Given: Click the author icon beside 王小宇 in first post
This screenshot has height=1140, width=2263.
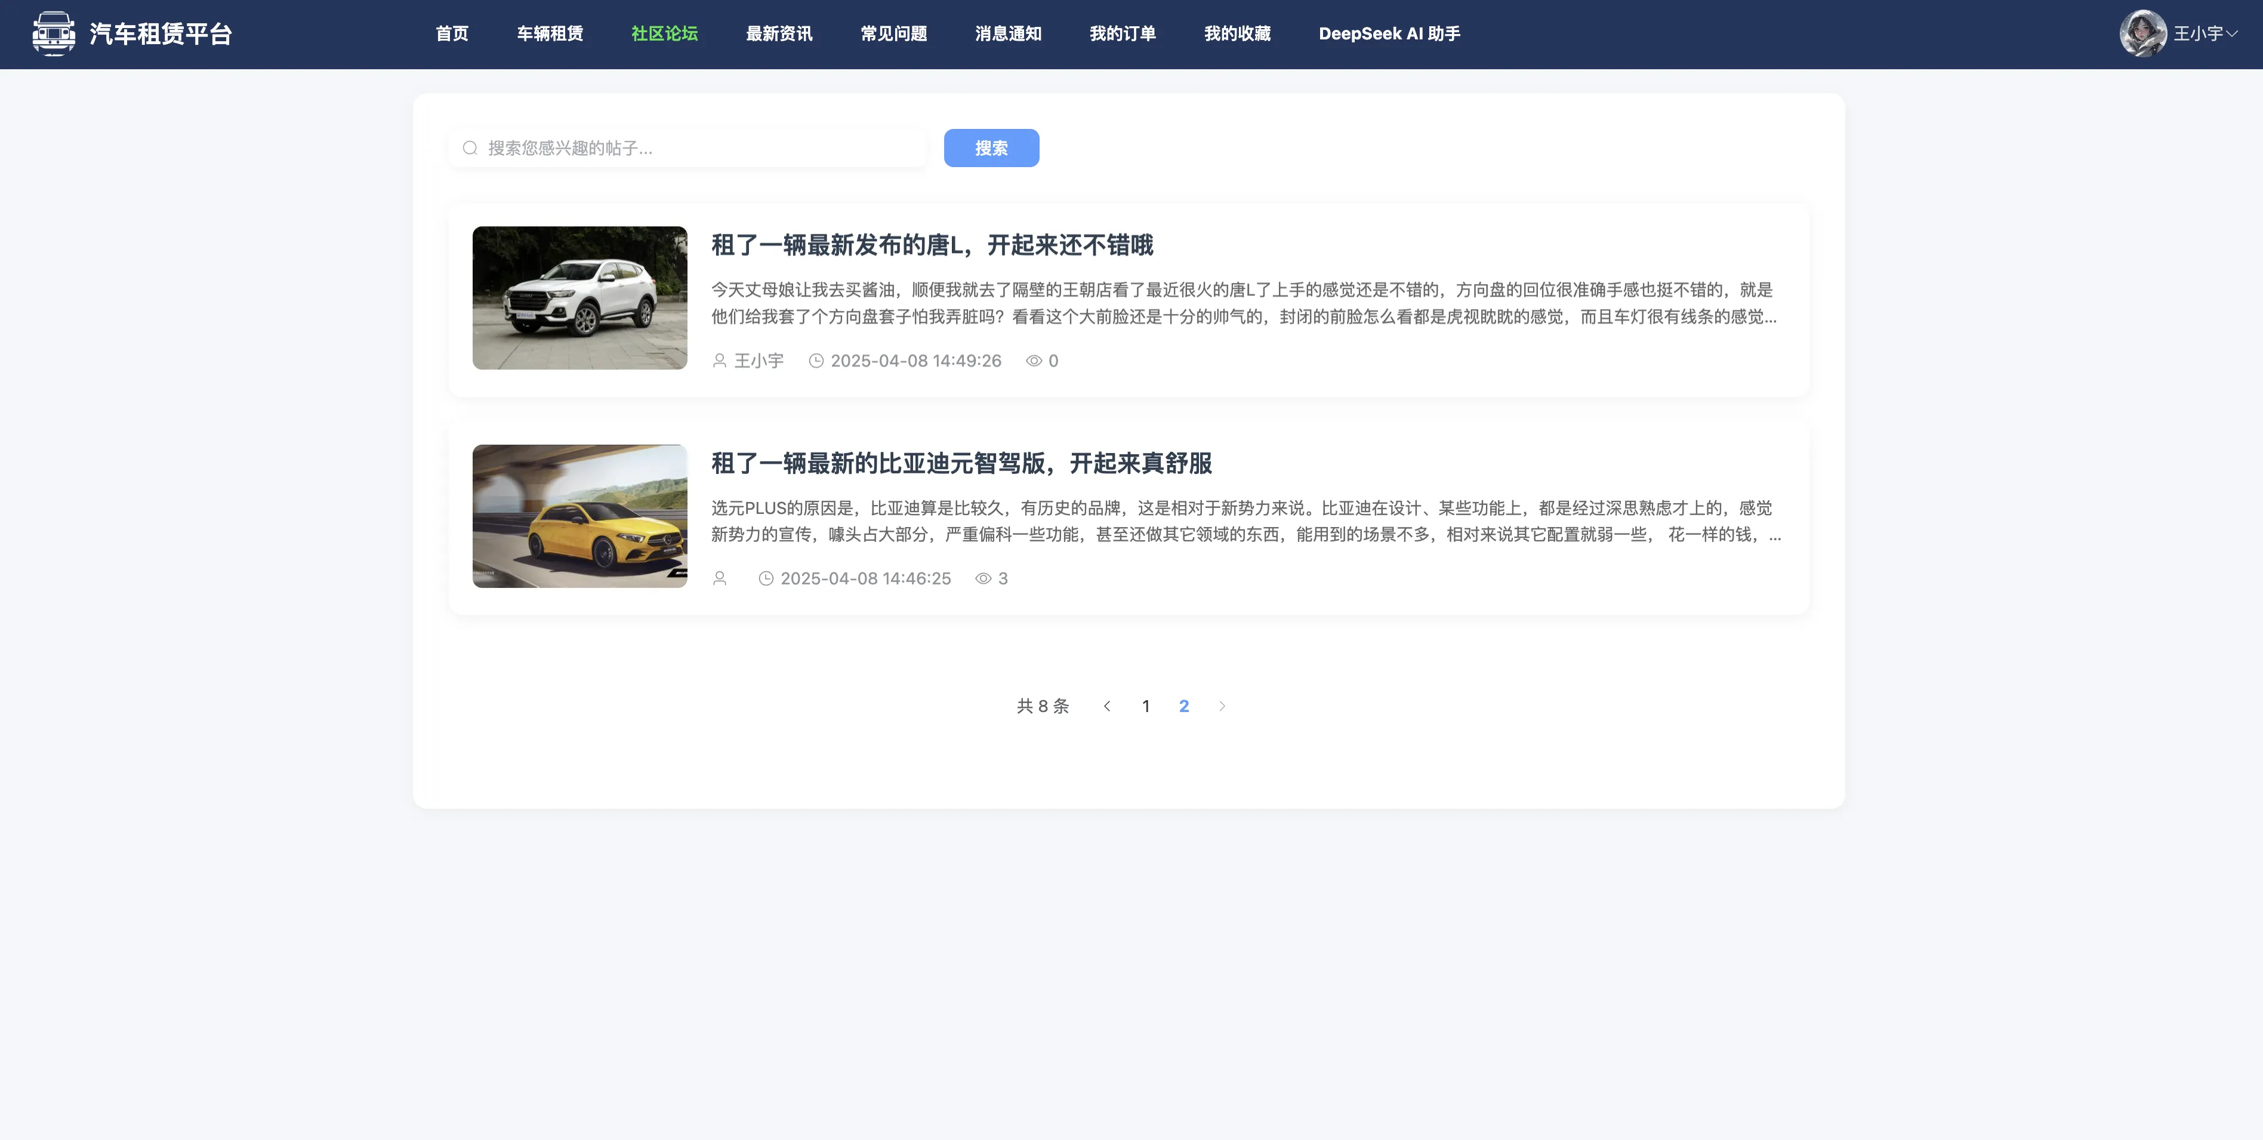Looking at the screenshot, I should (720, 361).
